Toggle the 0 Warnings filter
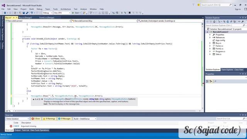Image resolution: width=247 pixels, height=139 pixels. pos(49,119)
